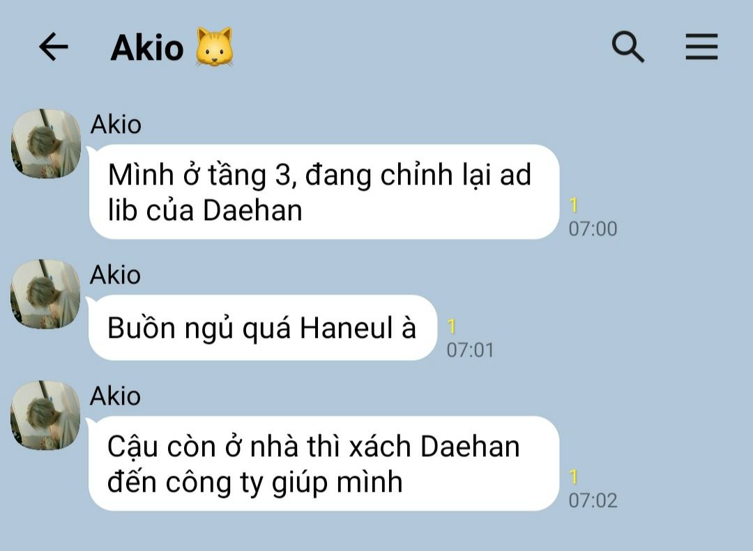Open Akio's avatar on the 07:00 message
Image resolution: width=753 pixels, height=551 pixels.
tap(45, 143)
